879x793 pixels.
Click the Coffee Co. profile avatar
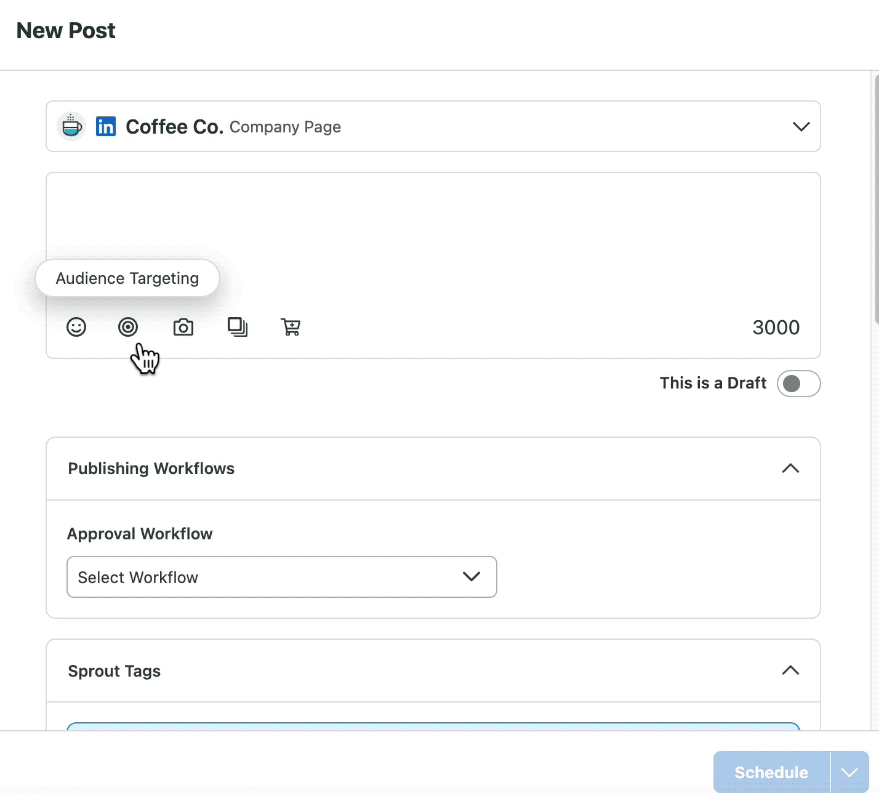coord(71,126)
